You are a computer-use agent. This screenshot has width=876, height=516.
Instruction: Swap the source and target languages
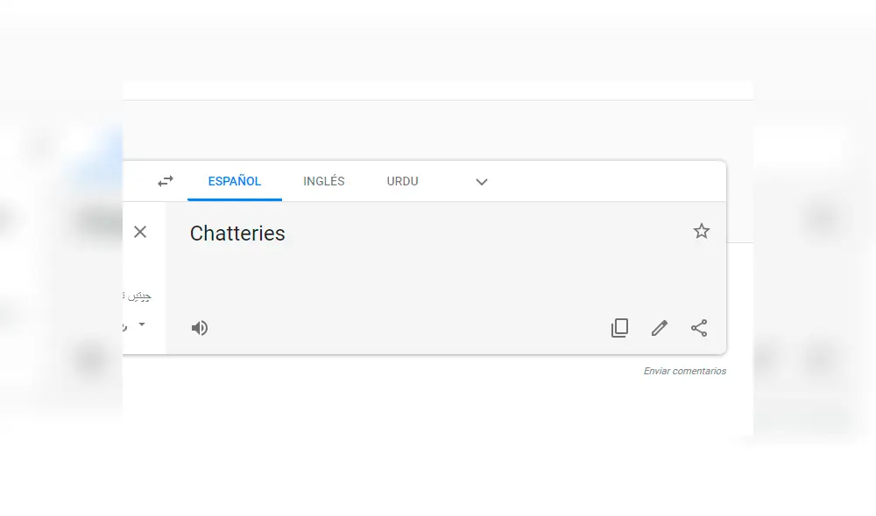[x=166, y=180]
